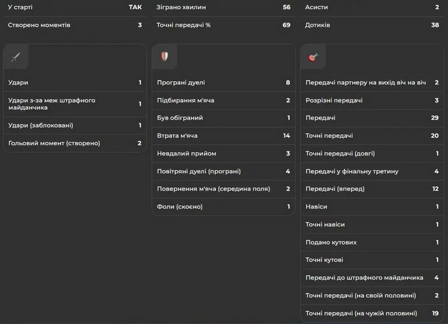Select the Асисти summary stat
The width and height of the screenshot is (448, 324).
click(x=372, y=7)
